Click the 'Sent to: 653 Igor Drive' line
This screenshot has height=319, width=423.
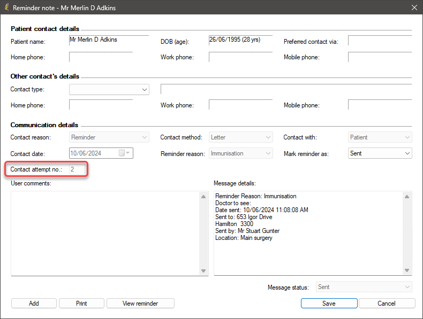point(244,217)
